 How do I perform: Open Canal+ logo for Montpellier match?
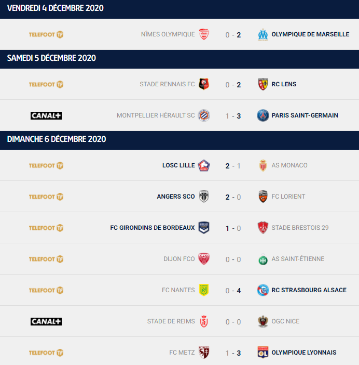(x=46, y=115)
